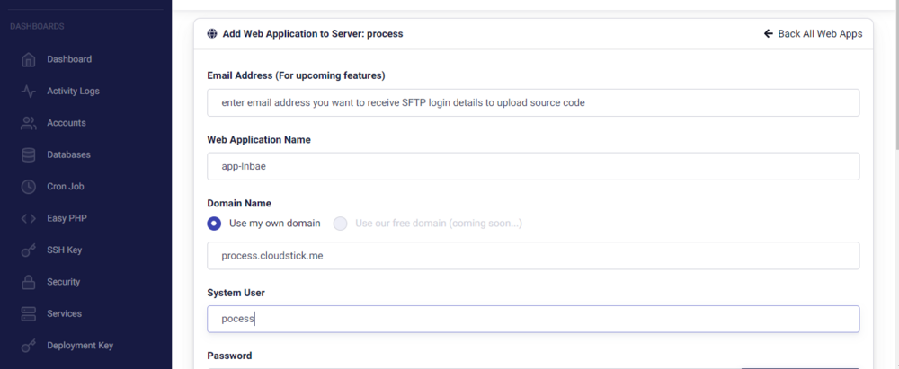Click the Security padlock icon
Viewport: 899px width, 369px height.
pos(29,282)
